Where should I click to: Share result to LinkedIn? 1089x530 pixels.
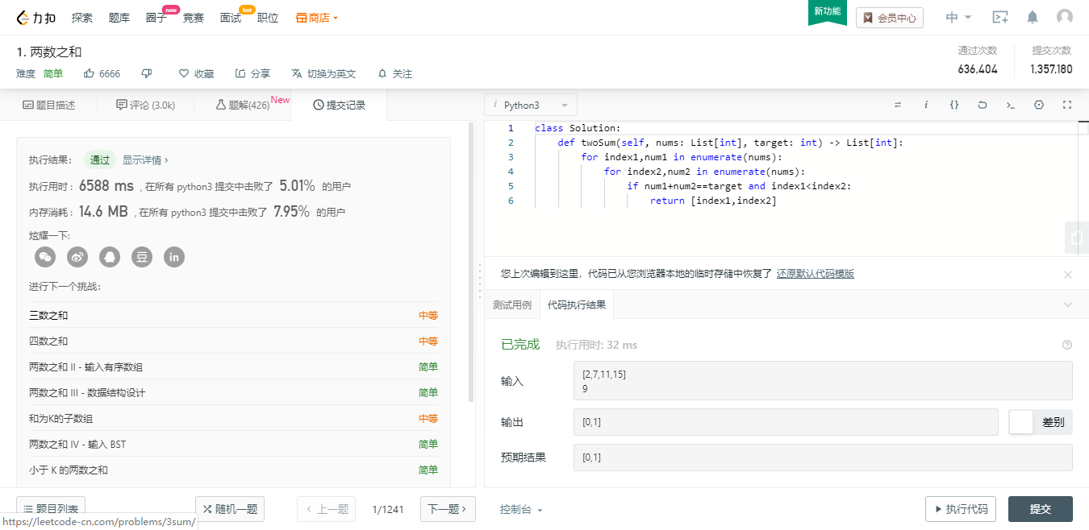coord(174,257)
